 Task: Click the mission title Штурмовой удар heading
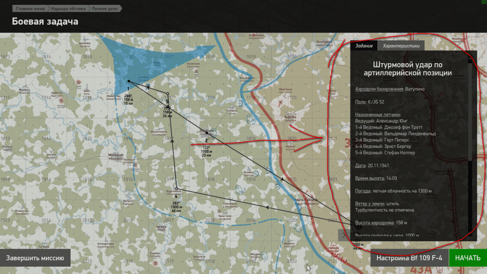coord(408,69)
